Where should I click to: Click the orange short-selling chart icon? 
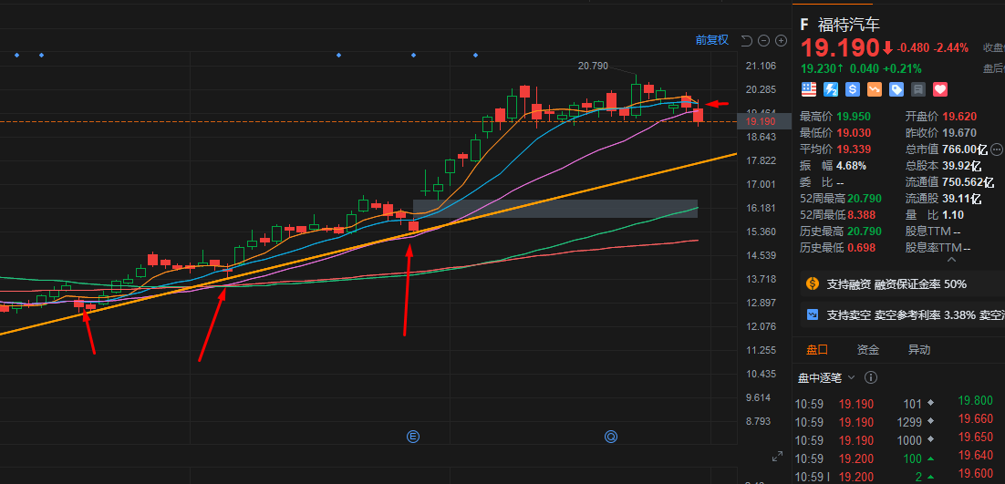[x=875, y=89]
